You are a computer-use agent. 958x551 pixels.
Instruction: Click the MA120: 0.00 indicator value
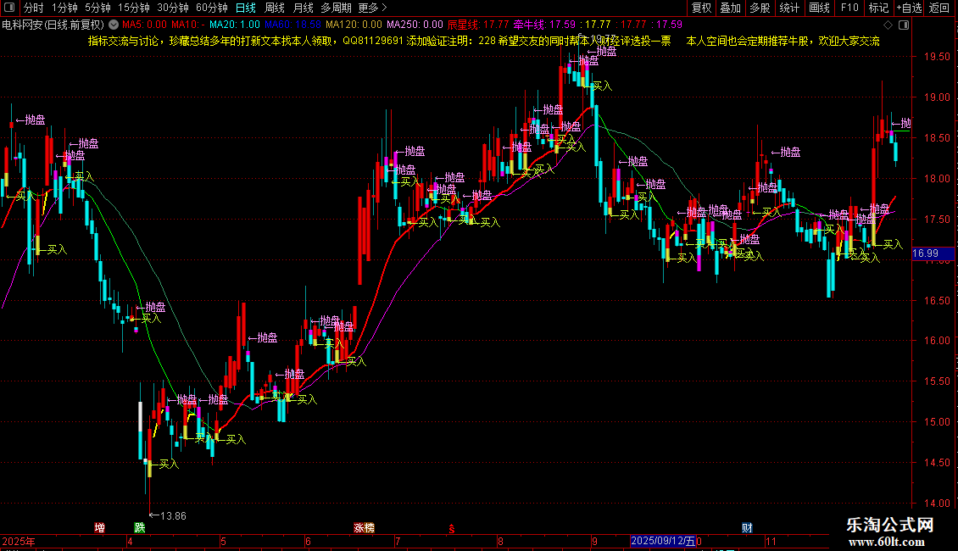(354, 25)
